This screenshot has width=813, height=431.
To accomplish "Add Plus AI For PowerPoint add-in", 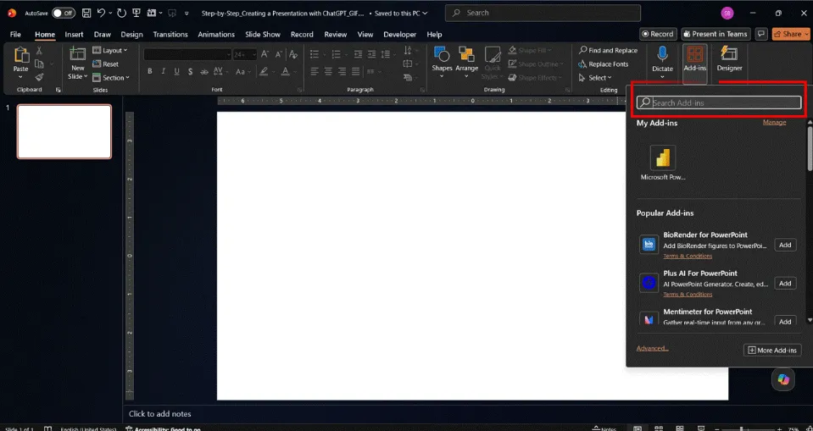I will point(785,283).
